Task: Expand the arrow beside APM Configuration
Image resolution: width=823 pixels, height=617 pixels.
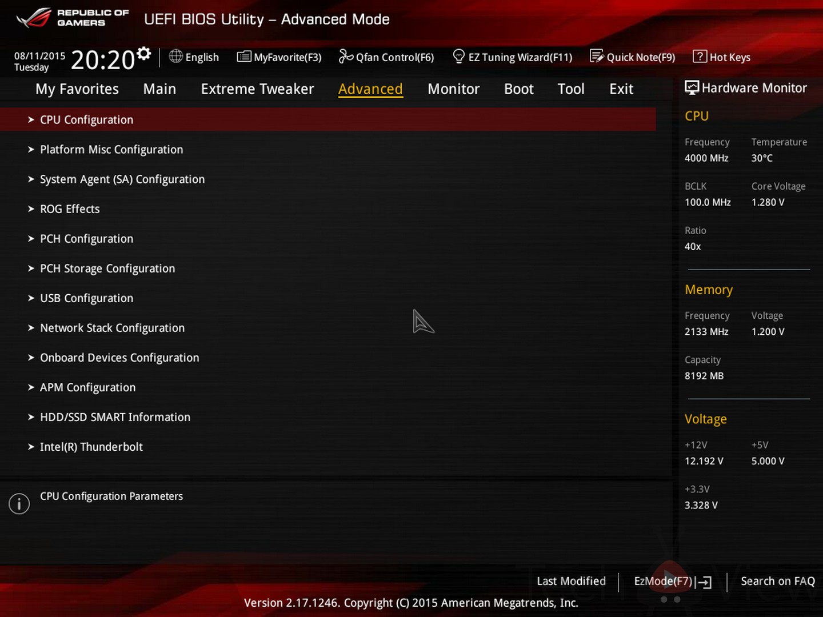Action: coord(31,387)
